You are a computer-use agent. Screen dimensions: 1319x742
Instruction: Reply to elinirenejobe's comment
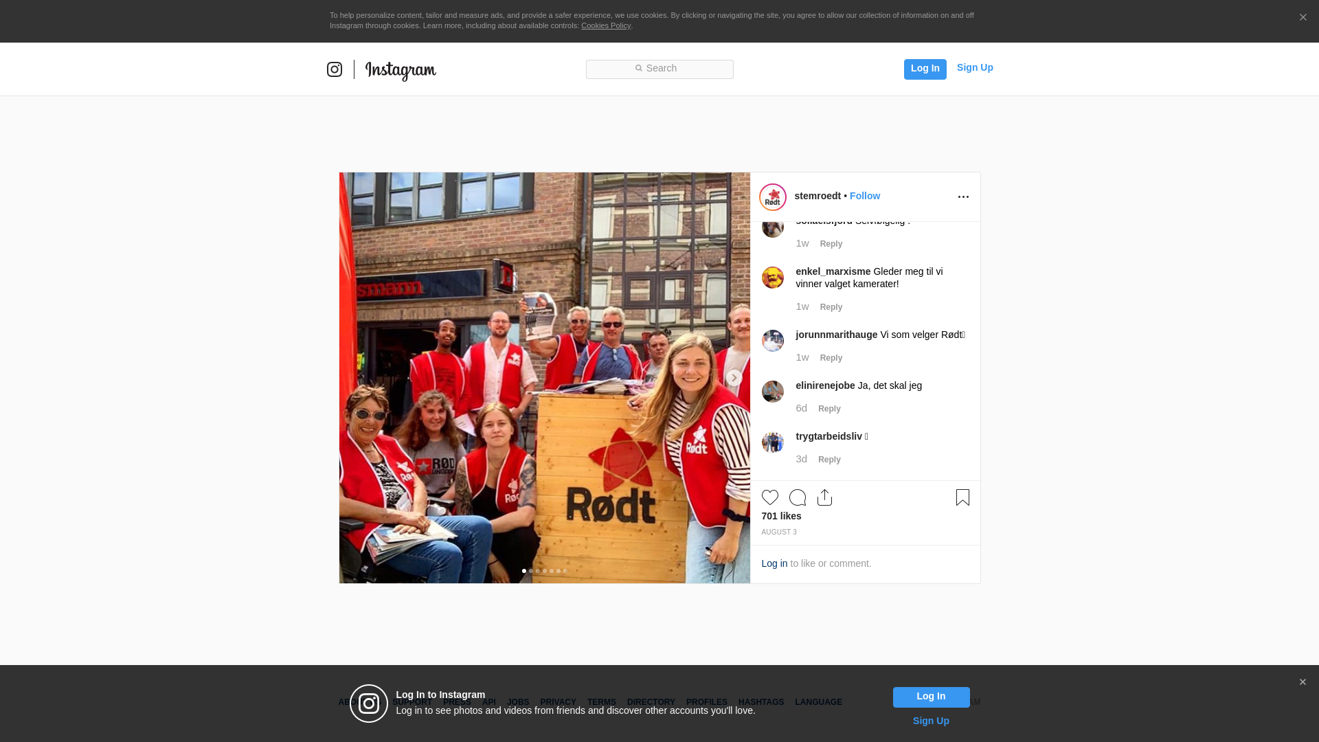829,409
